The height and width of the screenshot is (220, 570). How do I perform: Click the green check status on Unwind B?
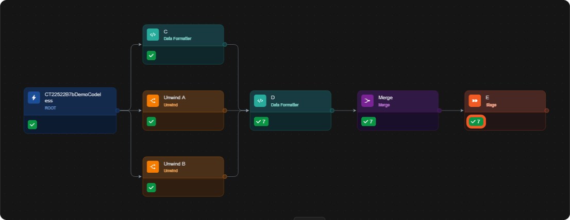[151, 188]
